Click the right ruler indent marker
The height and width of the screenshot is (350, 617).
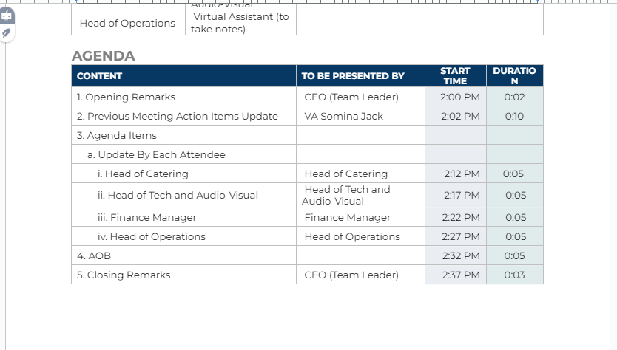(538, 1)
